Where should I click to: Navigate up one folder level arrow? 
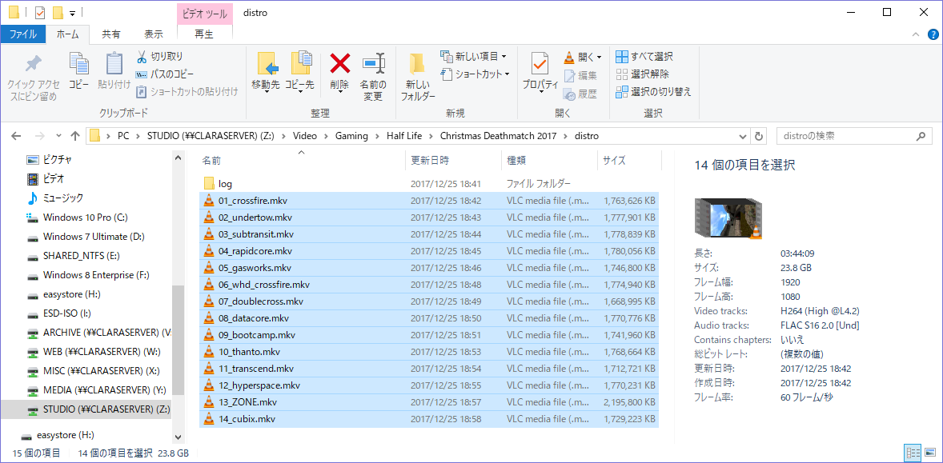click(x=75, y=136)
